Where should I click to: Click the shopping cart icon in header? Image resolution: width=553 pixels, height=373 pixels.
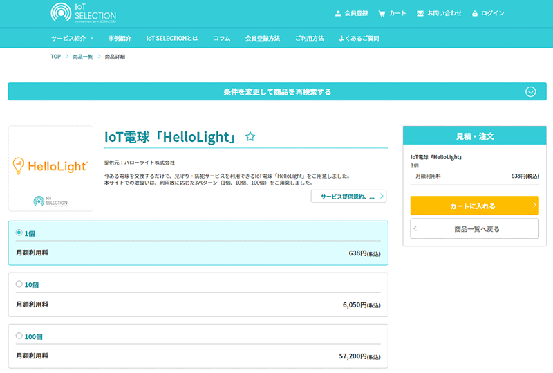tap(382, 13)
